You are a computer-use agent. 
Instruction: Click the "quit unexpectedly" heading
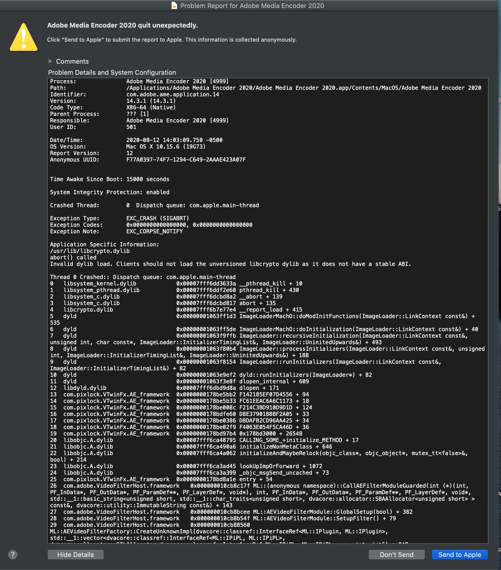[122, 25]
